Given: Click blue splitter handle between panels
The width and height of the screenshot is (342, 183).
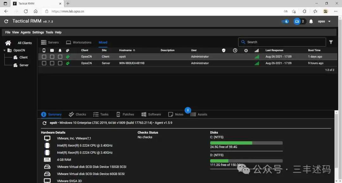Looking at the screenshot, I should (188, 110).
